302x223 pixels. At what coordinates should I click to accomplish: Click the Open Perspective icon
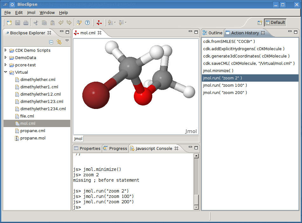pos(260,23)
